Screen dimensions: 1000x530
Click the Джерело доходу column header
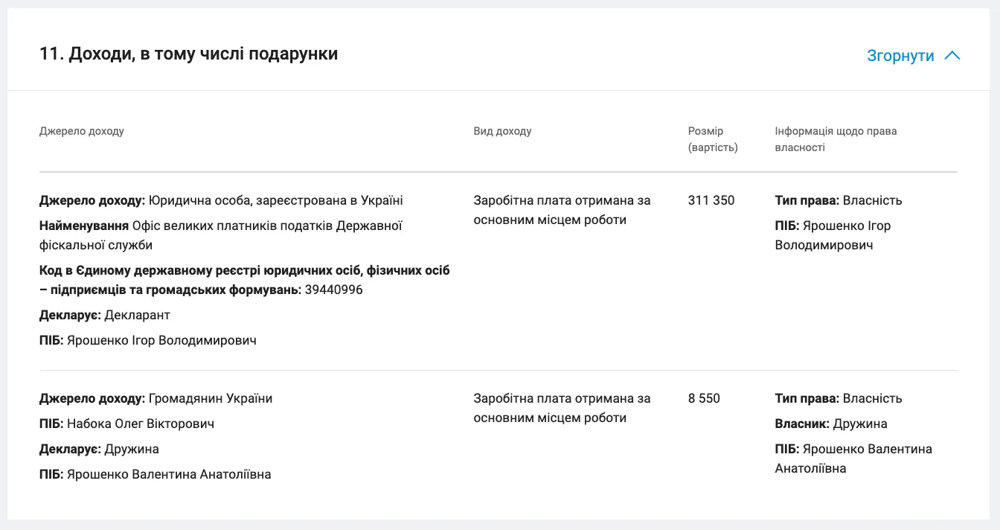point(82,131)
